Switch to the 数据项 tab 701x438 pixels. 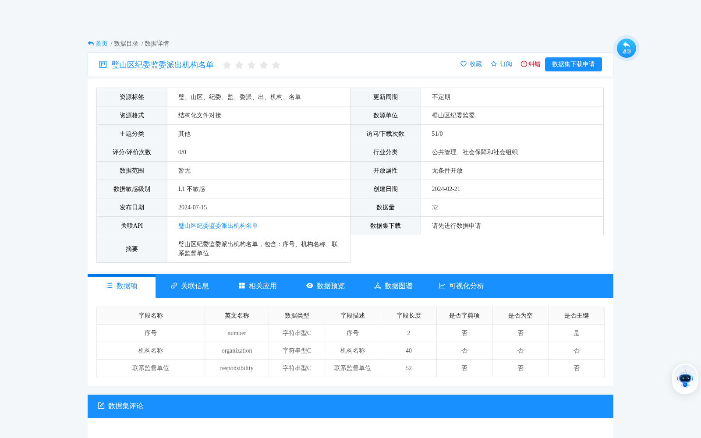click(122, 286)
